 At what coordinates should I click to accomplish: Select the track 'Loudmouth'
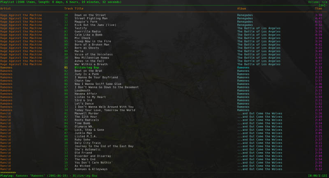(x=82, y=90)
